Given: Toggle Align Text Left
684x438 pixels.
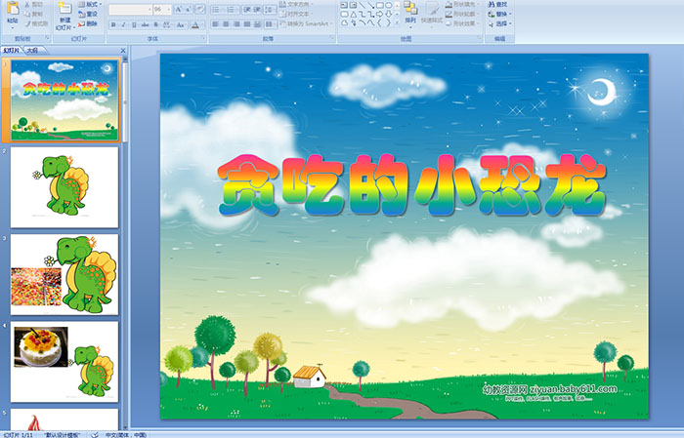Looking at the screenshot, I should pos(216,24).
